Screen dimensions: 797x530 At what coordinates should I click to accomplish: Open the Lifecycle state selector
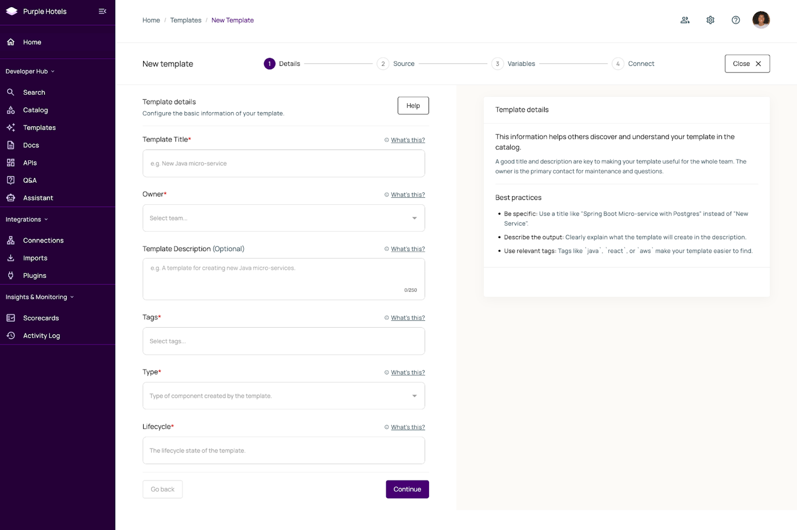coord(284,450)
